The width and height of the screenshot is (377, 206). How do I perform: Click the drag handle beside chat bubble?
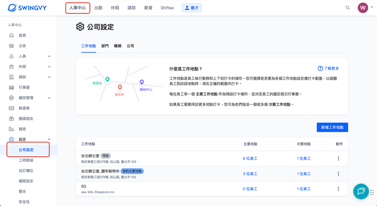point(372,192)
